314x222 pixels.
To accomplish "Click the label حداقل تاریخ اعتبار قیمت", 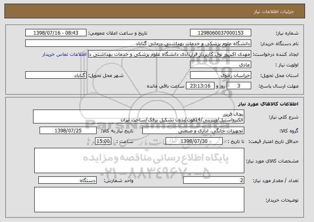I will pyautogui.click(x=273, y=142).
